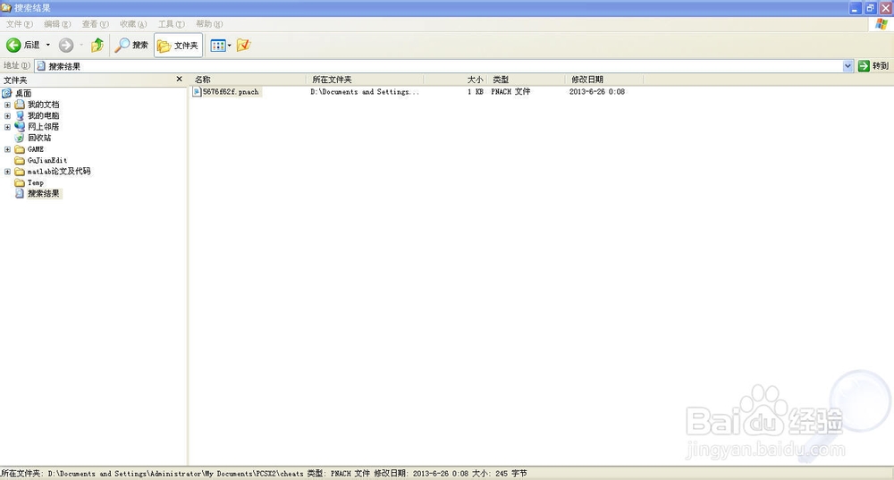Expand the 我的电脑 tree node
The height and width of the screenshot is (480, 894).
pos(7,115)
